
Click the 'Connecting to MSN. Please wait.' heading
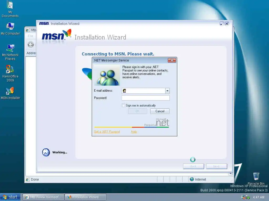(x=118, y=54)
